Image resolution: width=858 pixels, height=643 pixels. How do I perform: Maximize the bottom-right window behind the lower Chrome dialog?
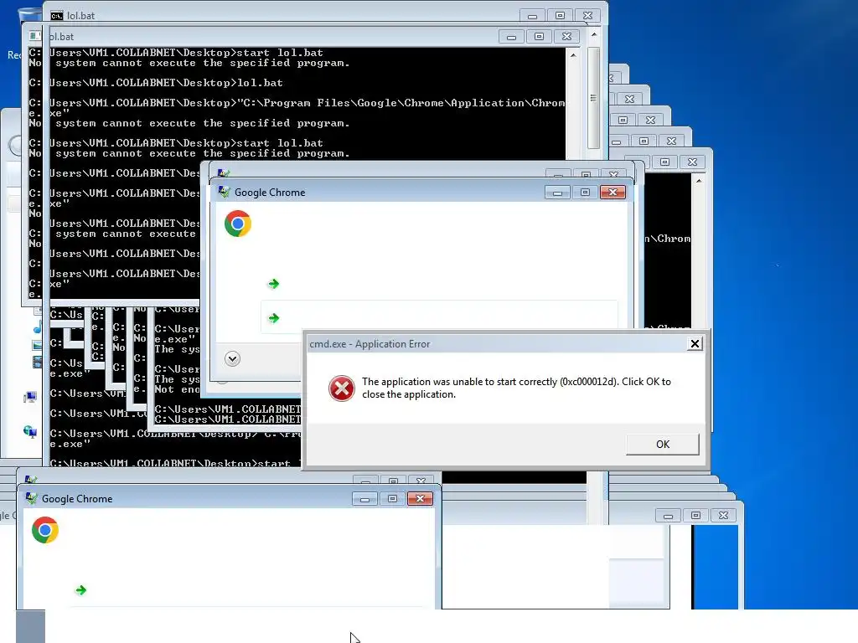(695, 516)
